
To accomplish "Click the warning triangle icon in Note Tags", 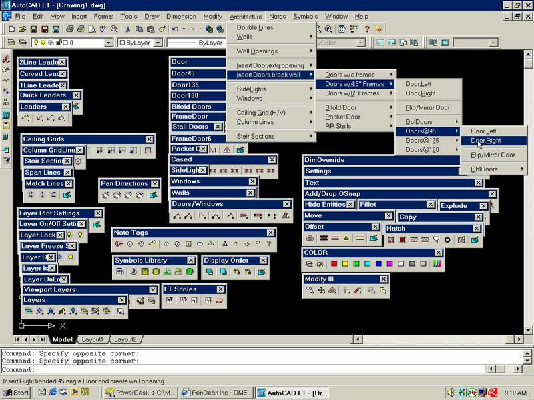I will pos(225,243).
